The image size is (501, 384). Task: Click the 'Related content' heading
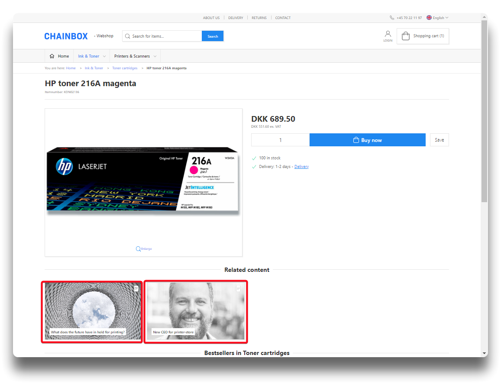pyautogui.click(x=247, y=270)
